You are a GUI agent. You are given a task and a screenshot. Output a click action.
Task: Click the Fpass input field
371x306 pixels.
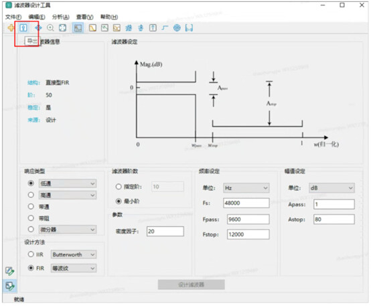(248, 220)
